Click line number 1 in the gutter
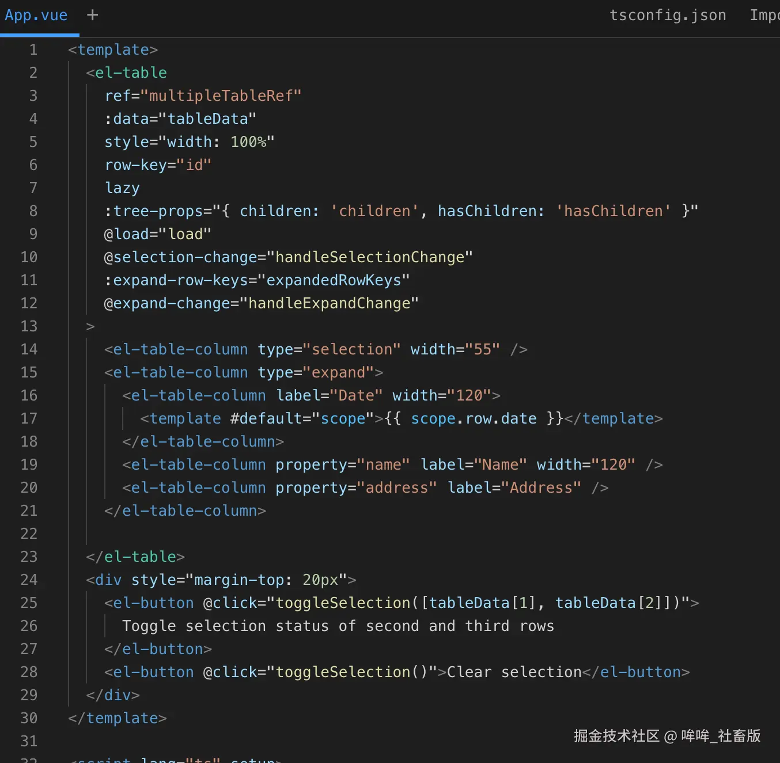This screenshot has width=780, height=763. pyautogui.click(x=33, y=50)
